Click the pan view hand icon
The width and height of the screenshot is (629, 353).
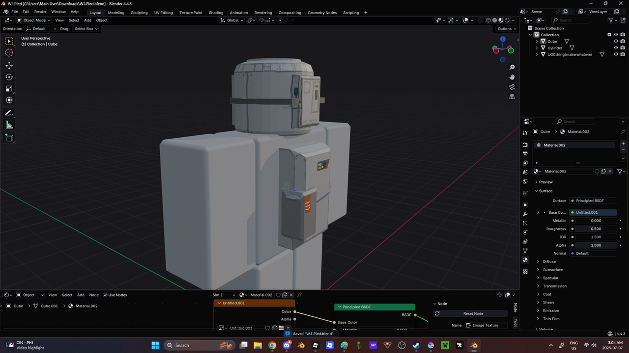(x=512, y=77)
